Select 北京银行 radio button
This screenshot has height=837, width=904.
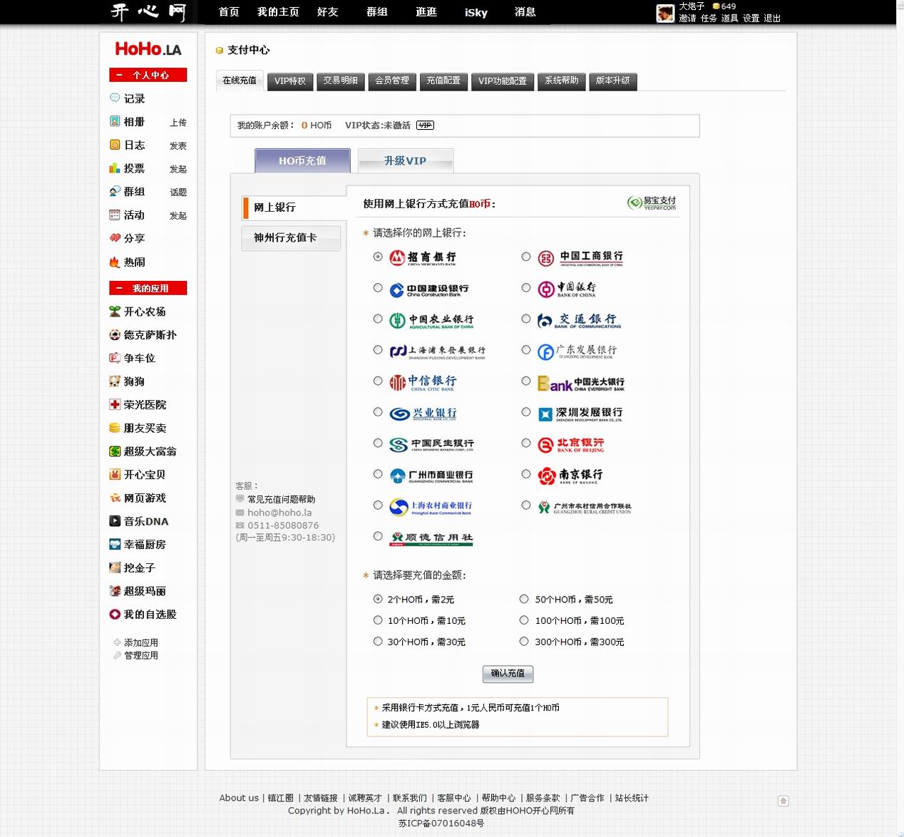(526, 443)
